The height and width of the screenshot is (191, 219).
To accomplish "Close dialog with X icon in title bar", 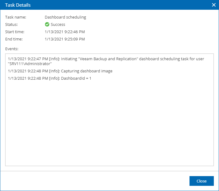I will [214, 5].
